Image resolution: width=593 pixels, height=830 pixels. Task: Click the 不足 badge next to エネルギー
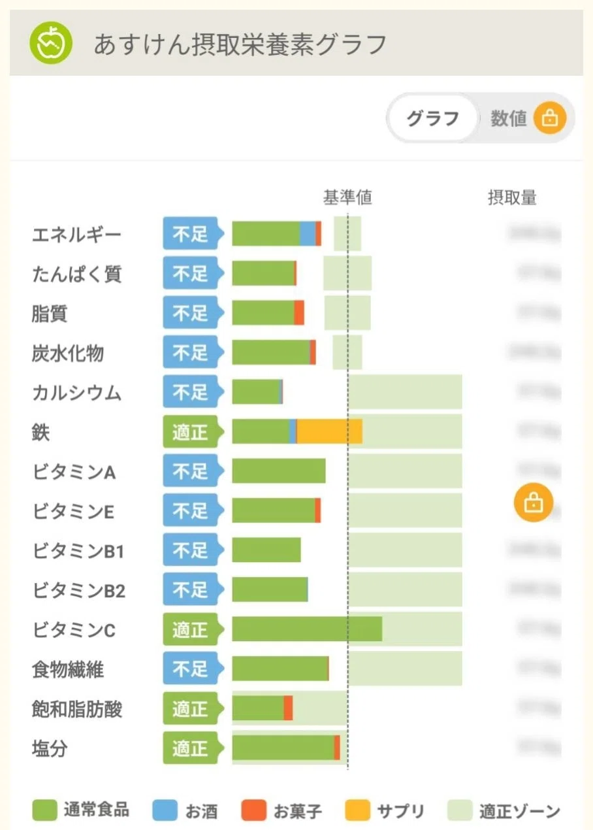[x=192, y=234]
